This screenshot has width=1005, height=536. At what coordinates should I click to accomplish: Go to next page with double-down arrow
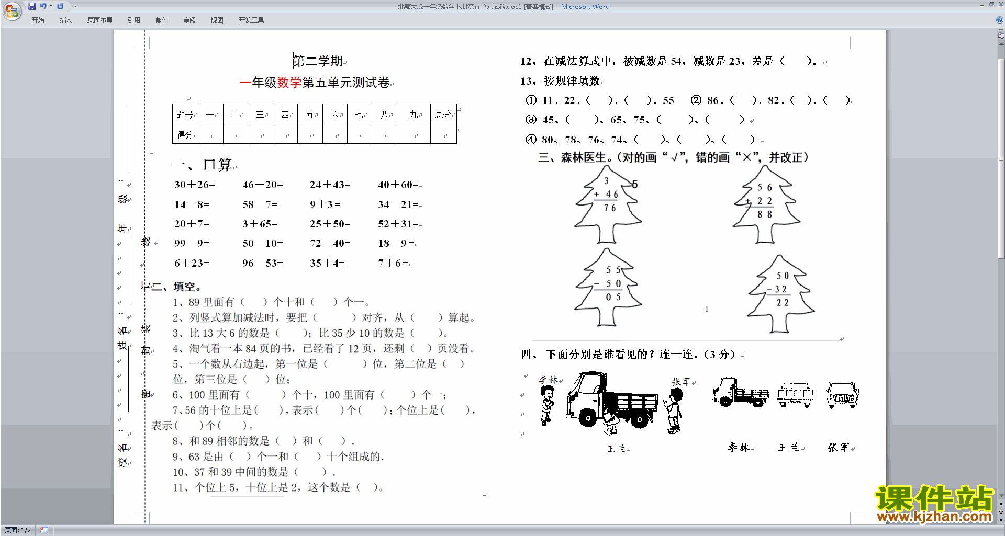coord(1001,520)
